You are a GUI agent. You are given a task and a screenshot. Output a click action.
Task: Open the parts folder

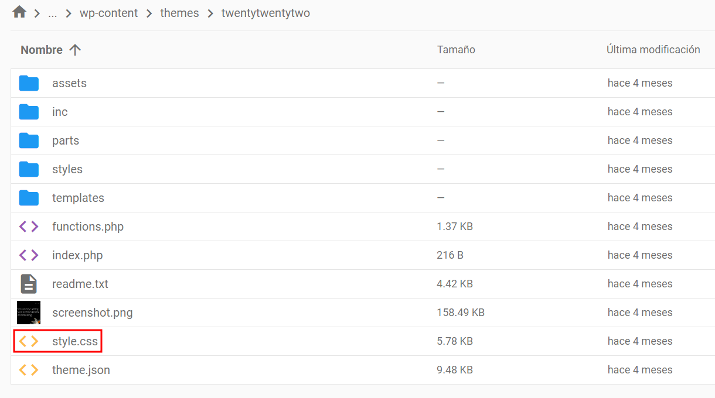(x=65, y=140)
